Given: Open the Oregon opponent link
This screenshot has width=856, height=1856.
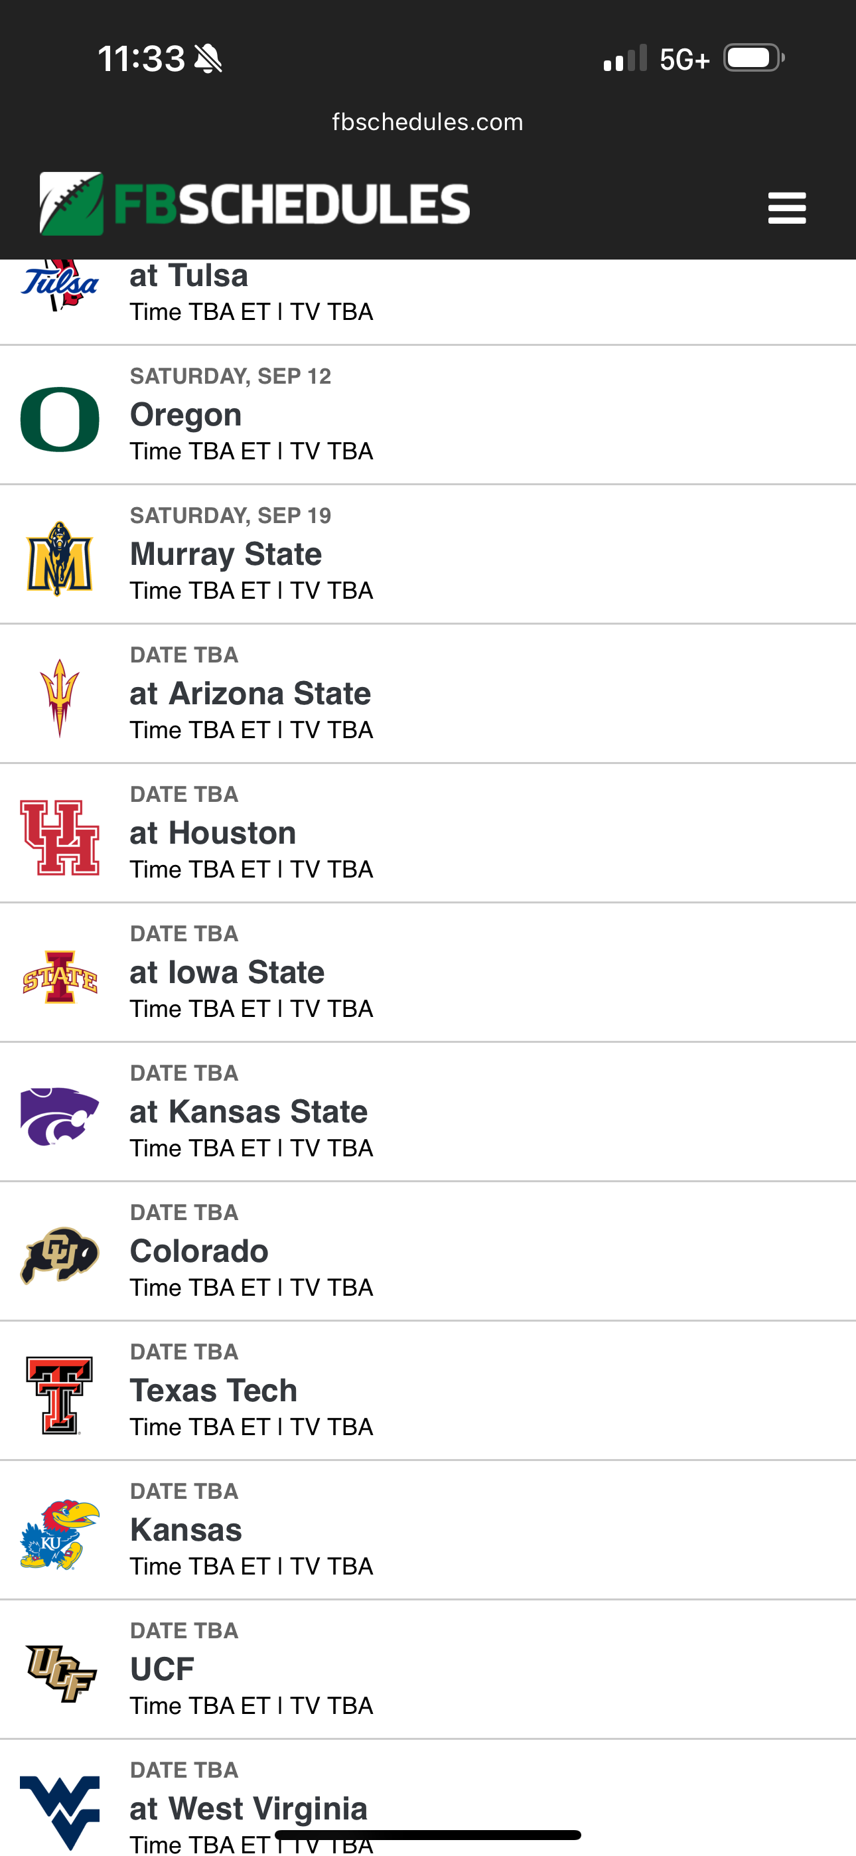Looking at the screenshot, I should [186, 415].
